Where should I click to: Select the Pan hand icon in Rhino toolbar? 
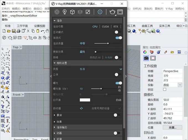click(x=47, y=31)
